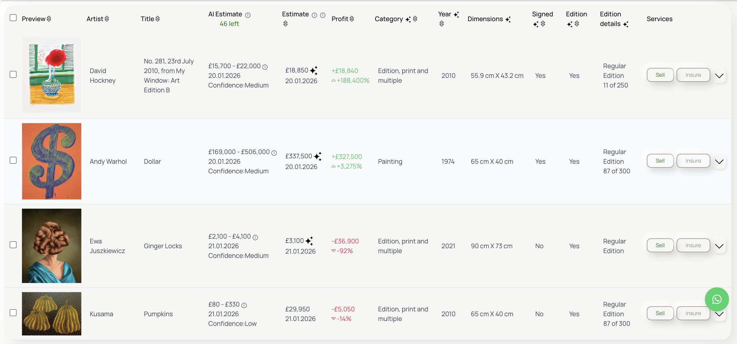Click Sell for the Andy Warhol Dollar
737x344 pixels.
660,161
